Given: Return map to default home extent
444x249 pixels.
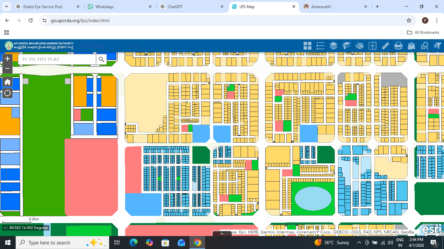Looking at the screenshot, I should tap(7, 82).
